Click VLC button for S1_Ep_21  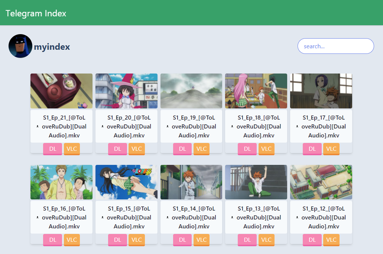72,149
